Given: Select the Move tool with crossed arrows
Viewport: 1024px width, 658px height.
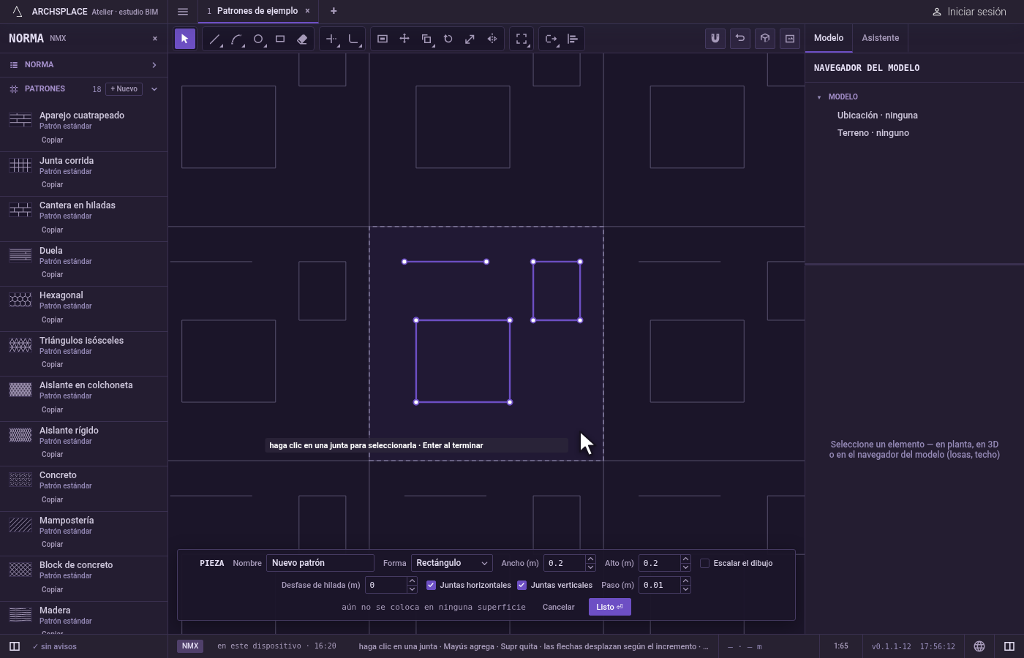Looking at the screenshot, I should (x=404, y=39).
